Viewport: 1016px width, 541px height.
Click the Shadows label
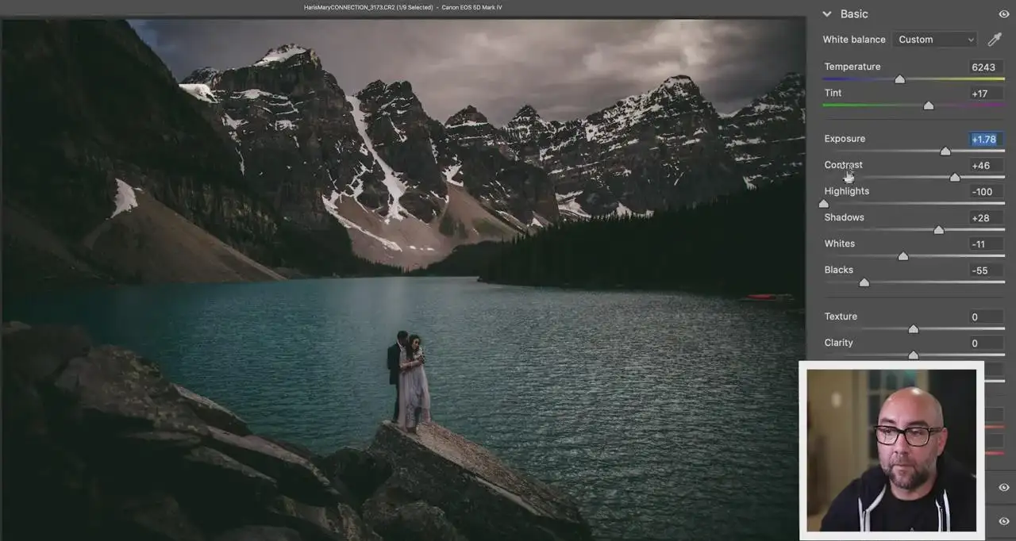tap(845, 217)
